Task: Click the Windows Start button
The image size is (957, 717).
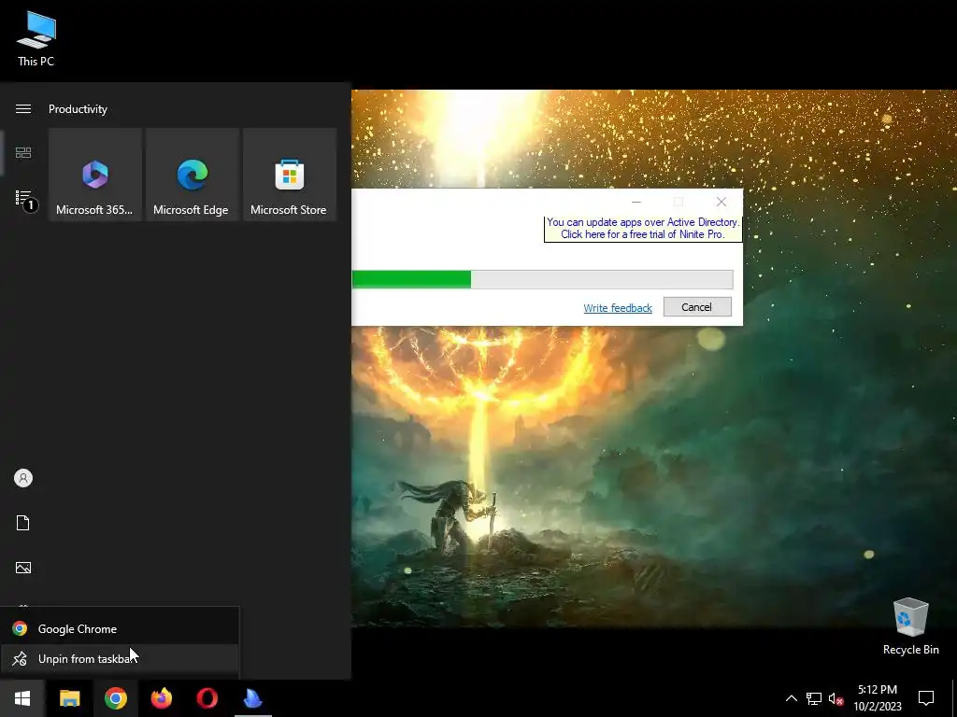Action: (22, 698)
